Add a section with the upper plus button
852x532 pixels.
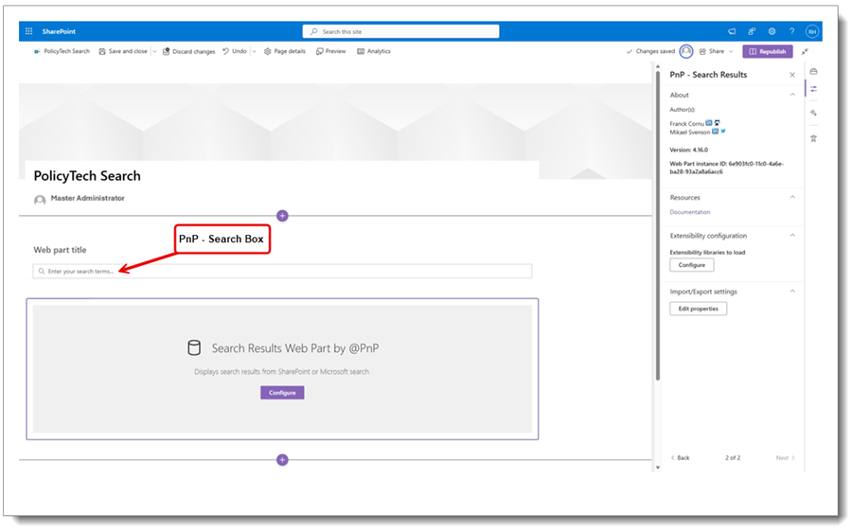[x=282, y=216]
